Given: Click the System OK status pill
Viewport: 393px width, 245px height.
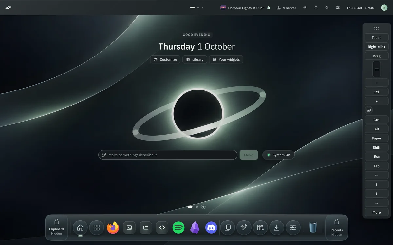Looking at the screenshot, I should coord(278,155).
